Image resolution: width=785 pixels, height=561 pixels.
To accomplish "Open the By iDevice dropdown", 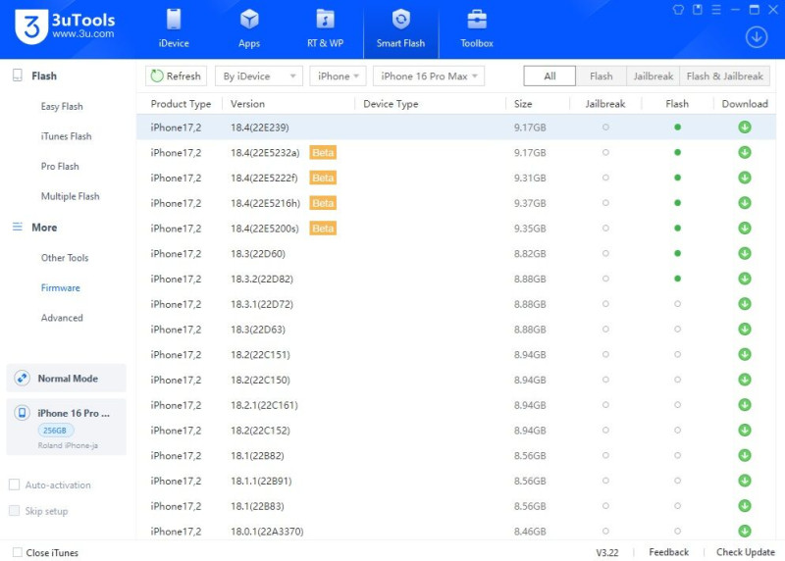I will (259, 76).
